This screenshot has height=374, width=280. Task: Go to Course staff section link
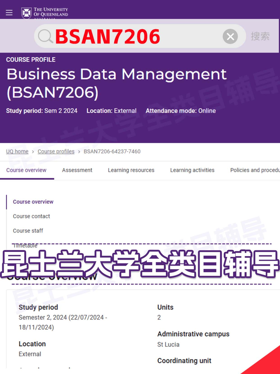(x=28, y=231)
